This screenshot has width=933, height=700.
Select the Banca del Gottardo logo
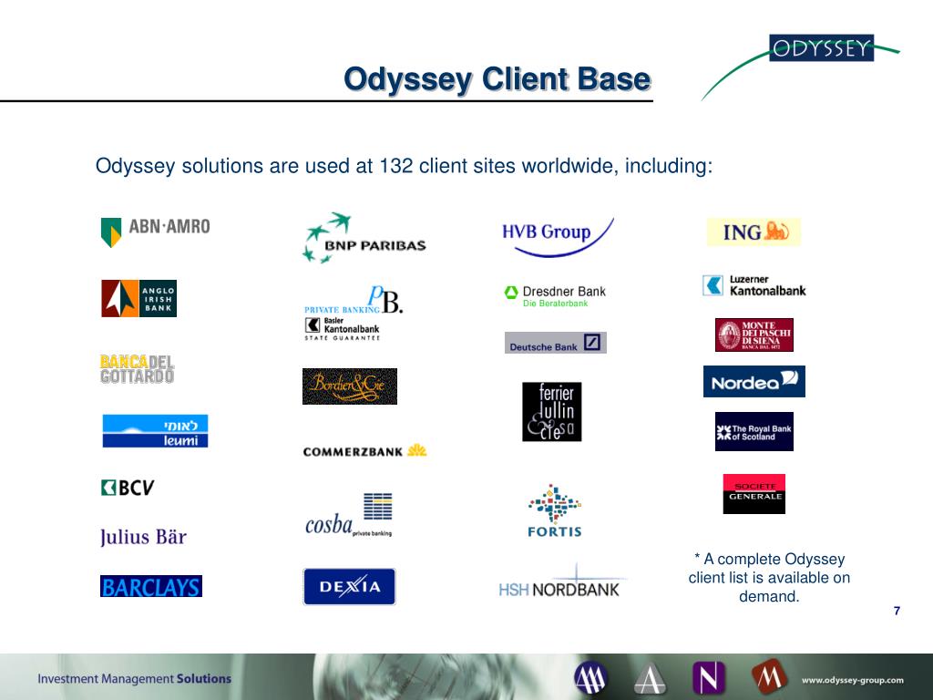click(x=137, y=369)
